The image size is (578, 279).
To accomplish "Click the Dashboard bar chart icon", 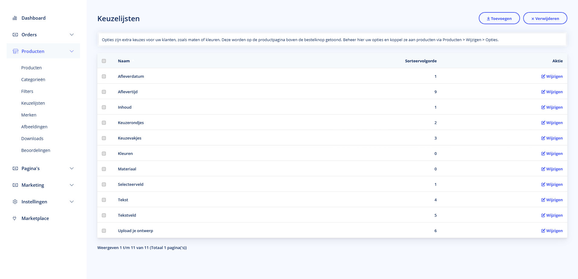I will (15, 18).
